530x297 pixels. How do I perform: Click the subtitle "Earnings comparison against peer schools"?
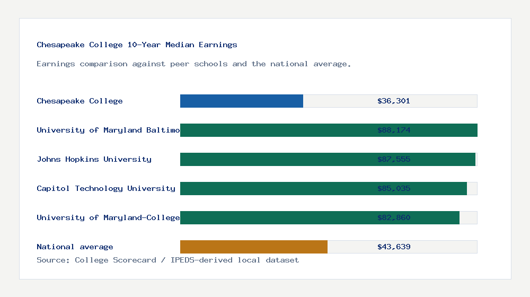[193, 64]
